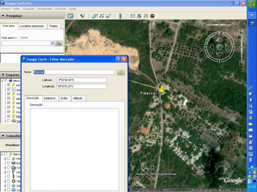
Task: Click the brown planet toolbar icon
Action: click(152, 16)
